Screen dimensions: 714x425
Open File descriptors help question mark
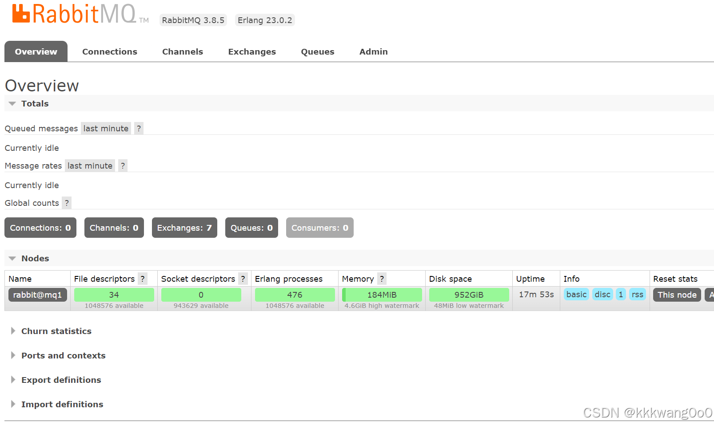143,279
